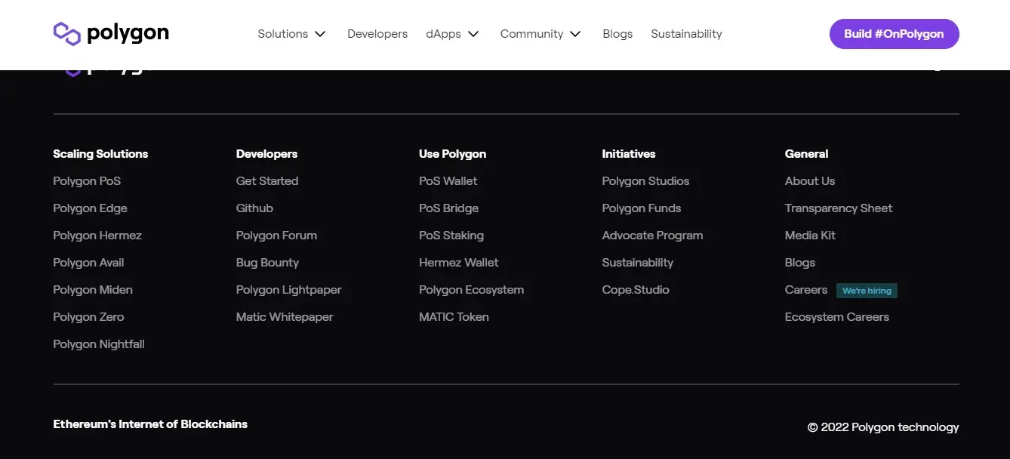This screenshot has width=1010, height=459.
Task: Visit the Polygon Studios link
Action: click(x=645, y=181)
